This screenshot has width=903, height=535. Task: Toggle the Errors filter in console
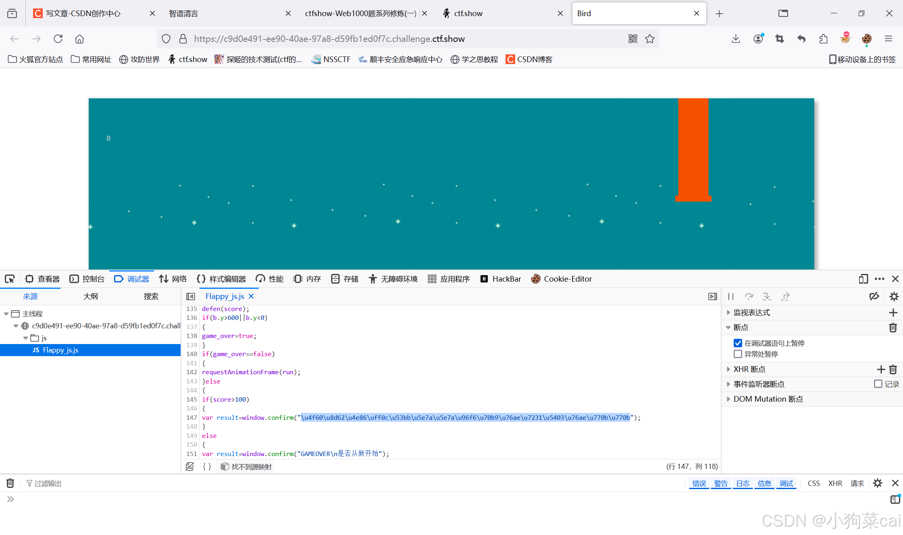click(699, 483)
